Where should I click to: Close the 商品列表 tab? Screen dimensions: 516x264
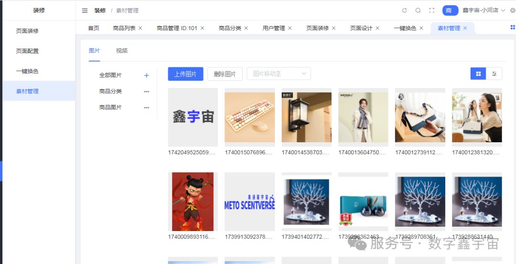140,28
